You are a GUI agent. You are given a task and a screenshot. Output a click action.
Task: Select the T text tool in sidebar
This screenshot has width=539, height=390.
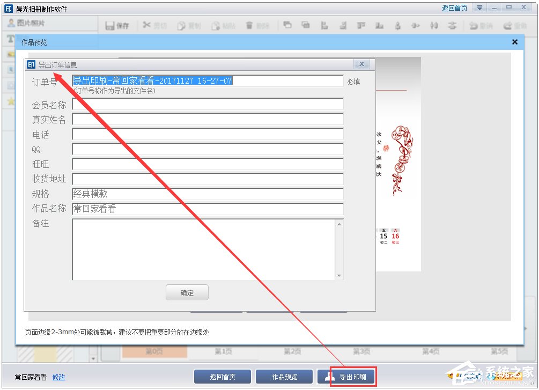click(10, 39)
